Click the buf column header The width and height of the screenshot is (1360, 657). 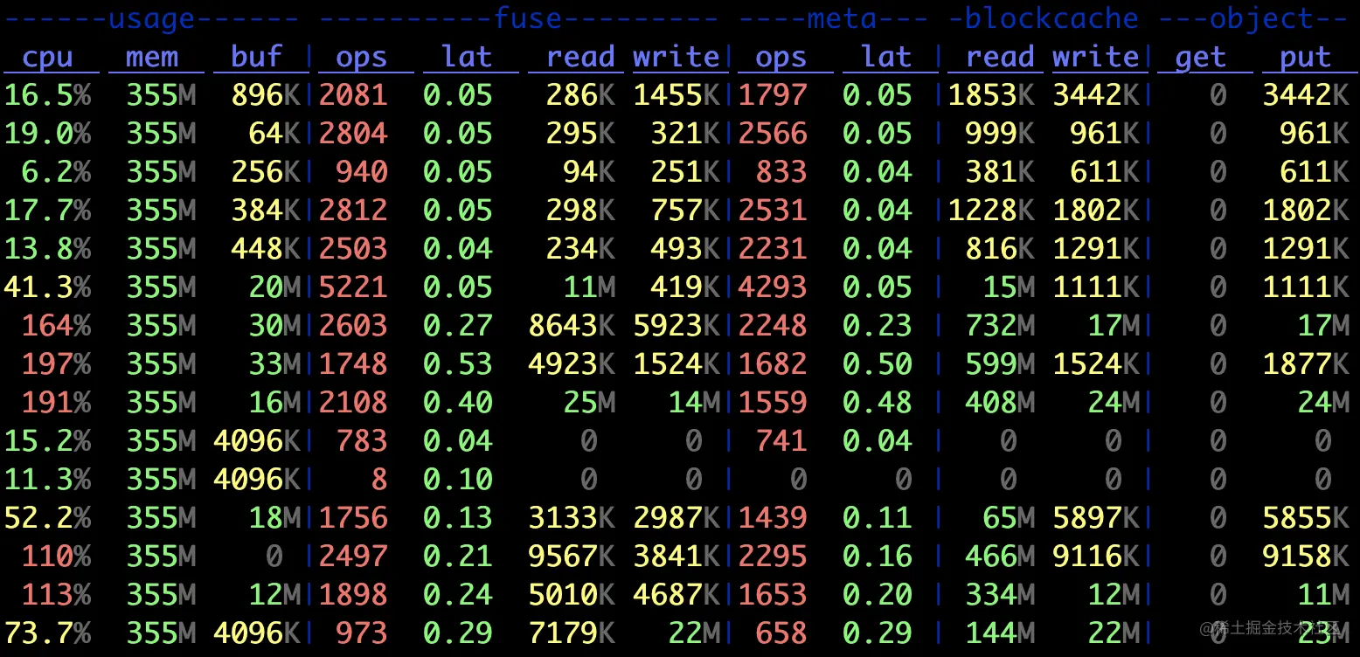[x=257, y=58]
